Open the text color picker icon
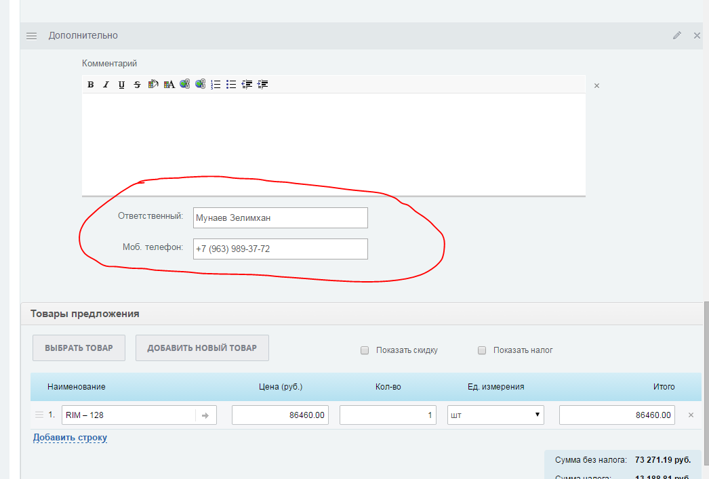Viewport: 709px width, 479px height. (169, 85)
